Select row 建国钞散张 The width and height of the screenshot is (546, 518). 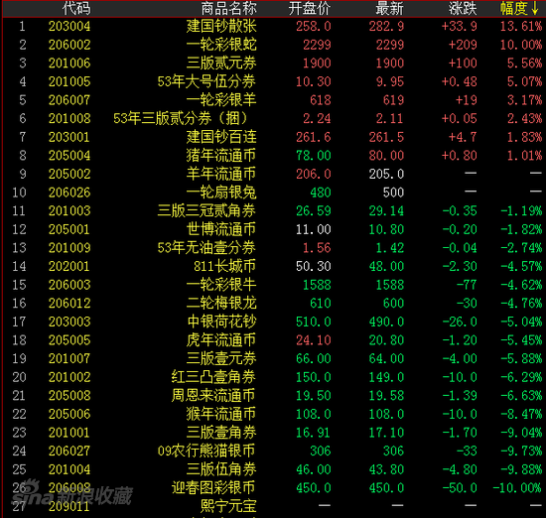click(x=274, y=26)
